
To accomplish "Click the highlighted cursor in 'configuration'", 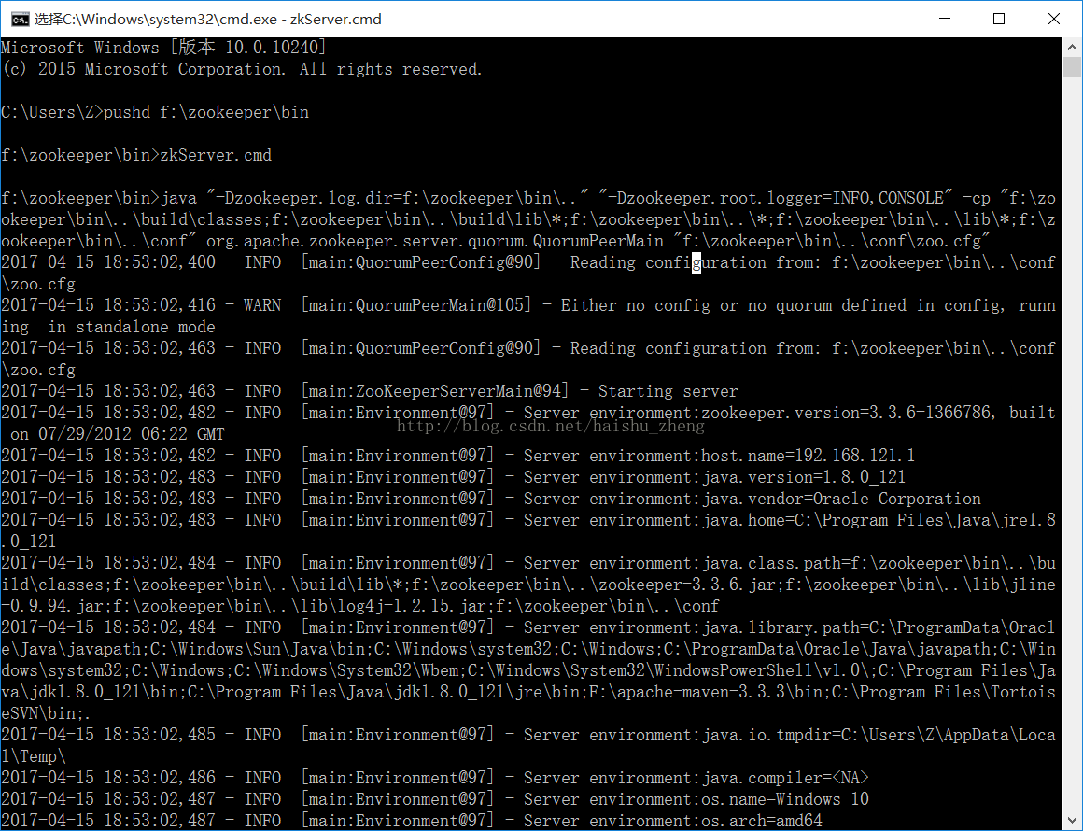I will [696, 262].
